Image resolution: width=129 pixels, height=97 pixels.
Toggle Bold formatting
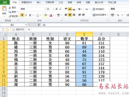click(22, 15)
